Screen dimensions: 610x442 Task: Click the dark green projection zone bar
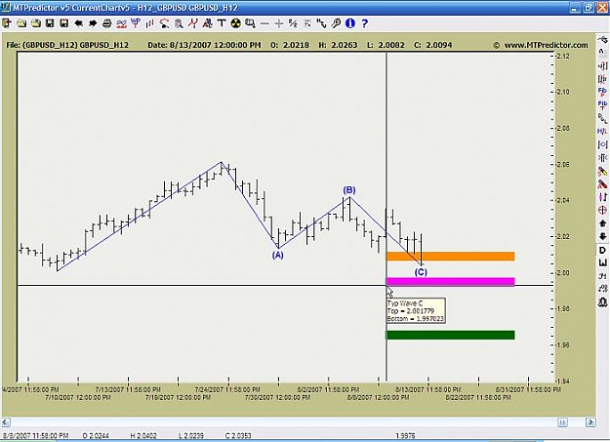point(451,335)
